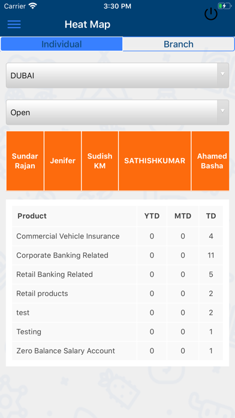
Task: Tap the Commercial Vehicle Insurance row
Action: 117,236
